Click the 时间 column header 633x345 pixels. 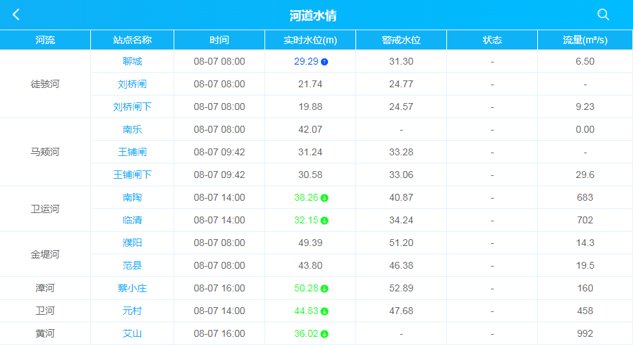pyautogui.click(x=219, y=40)
